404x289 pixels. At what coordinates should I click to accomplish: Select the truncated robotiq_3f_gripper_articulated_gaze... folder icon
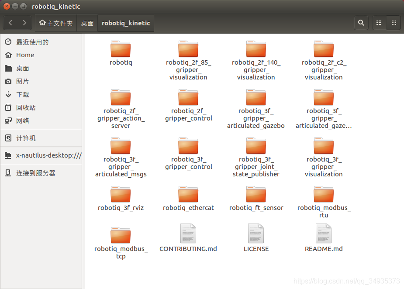324,97
